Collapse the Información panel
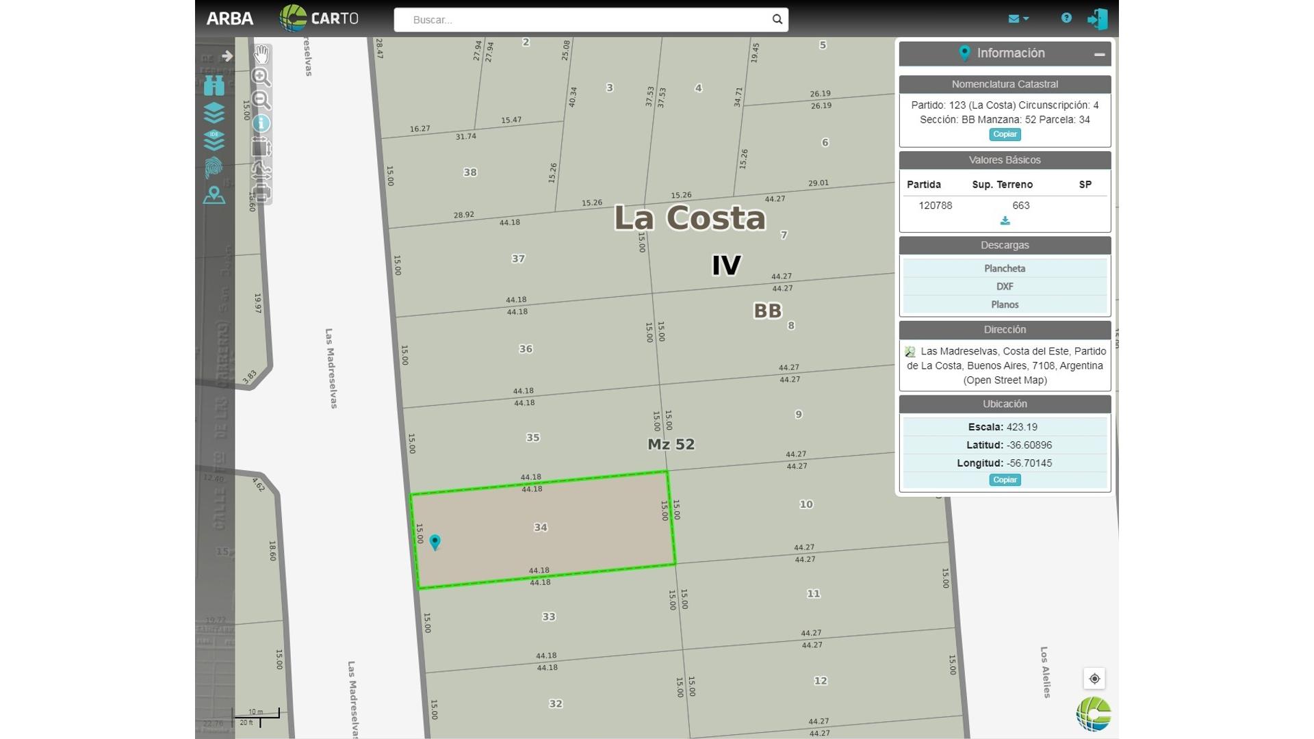1314x739 pixels. tap(1099, 54)
